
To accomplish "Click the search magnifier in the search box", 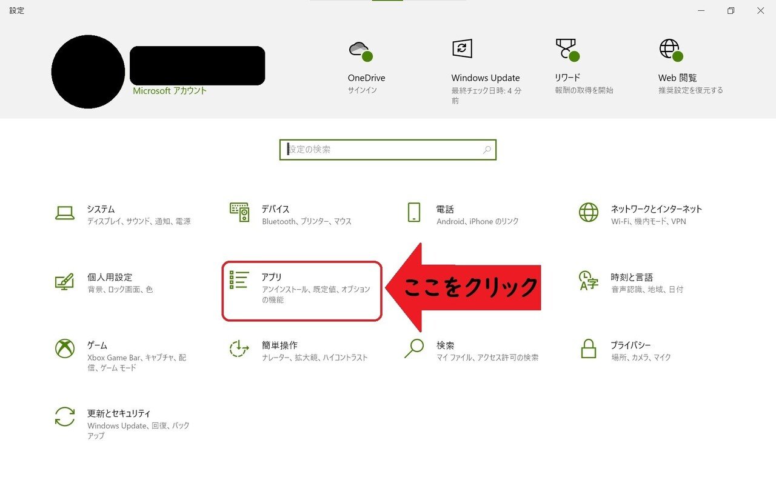I will click(x=486, y=149).
